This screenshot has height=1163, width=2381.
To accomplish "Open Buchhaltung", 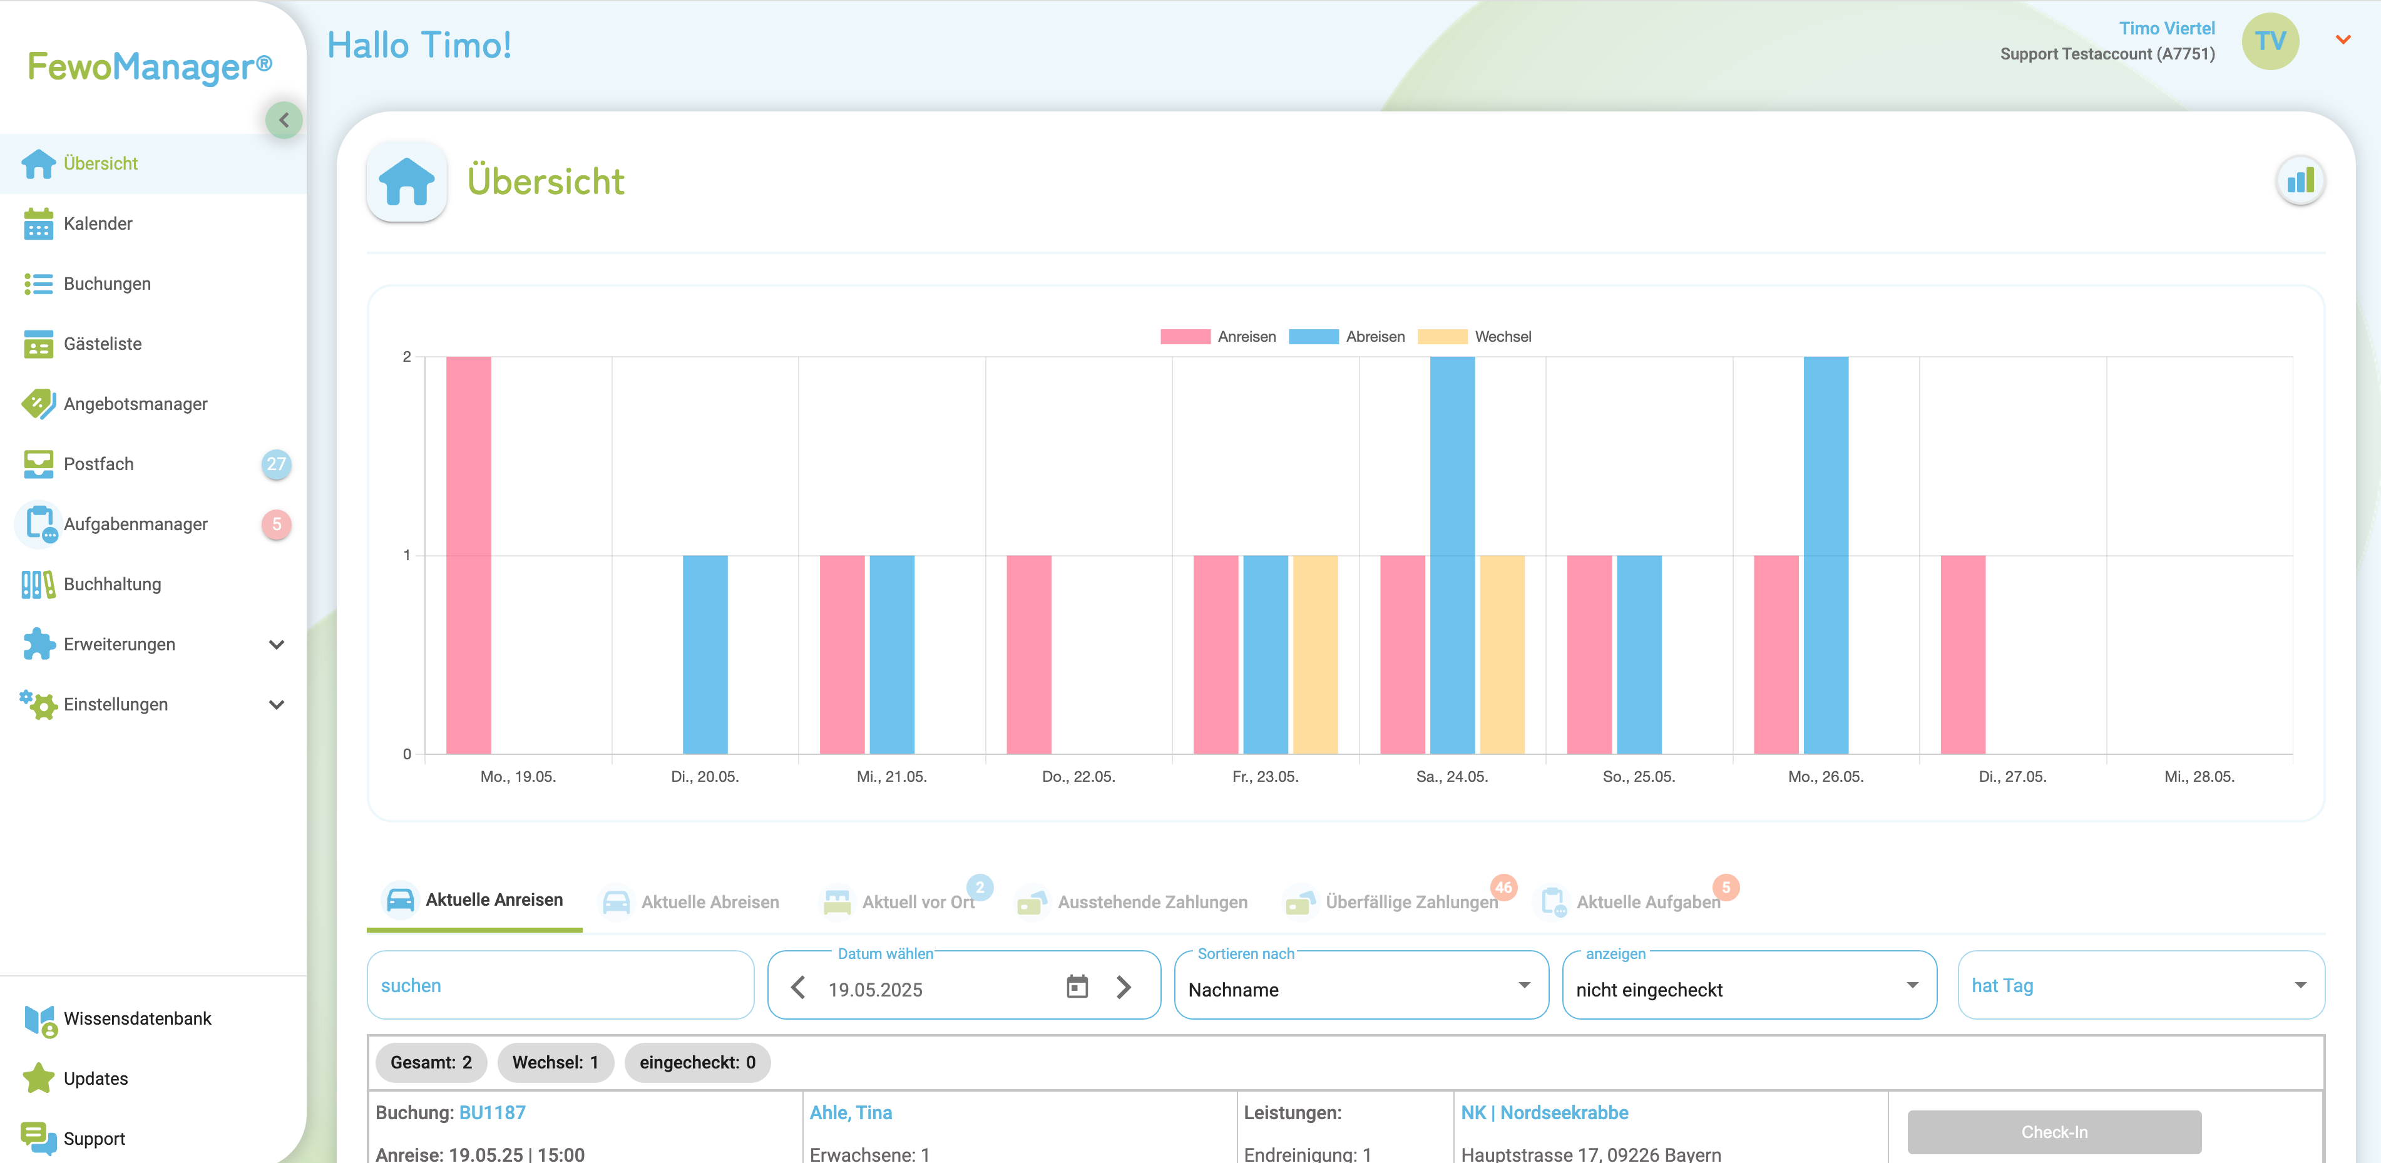I will 112,583.
